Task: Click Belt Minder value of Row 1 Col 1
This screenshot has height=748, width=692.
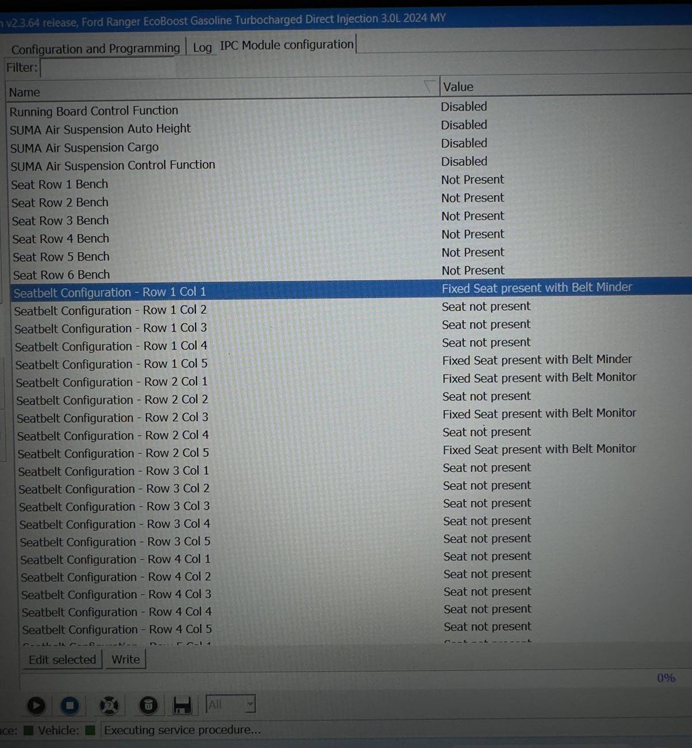Action: point(537,288)
